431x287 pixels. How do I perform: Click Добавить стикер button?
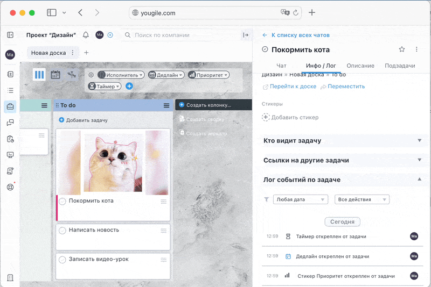click(x=290, y=117)
